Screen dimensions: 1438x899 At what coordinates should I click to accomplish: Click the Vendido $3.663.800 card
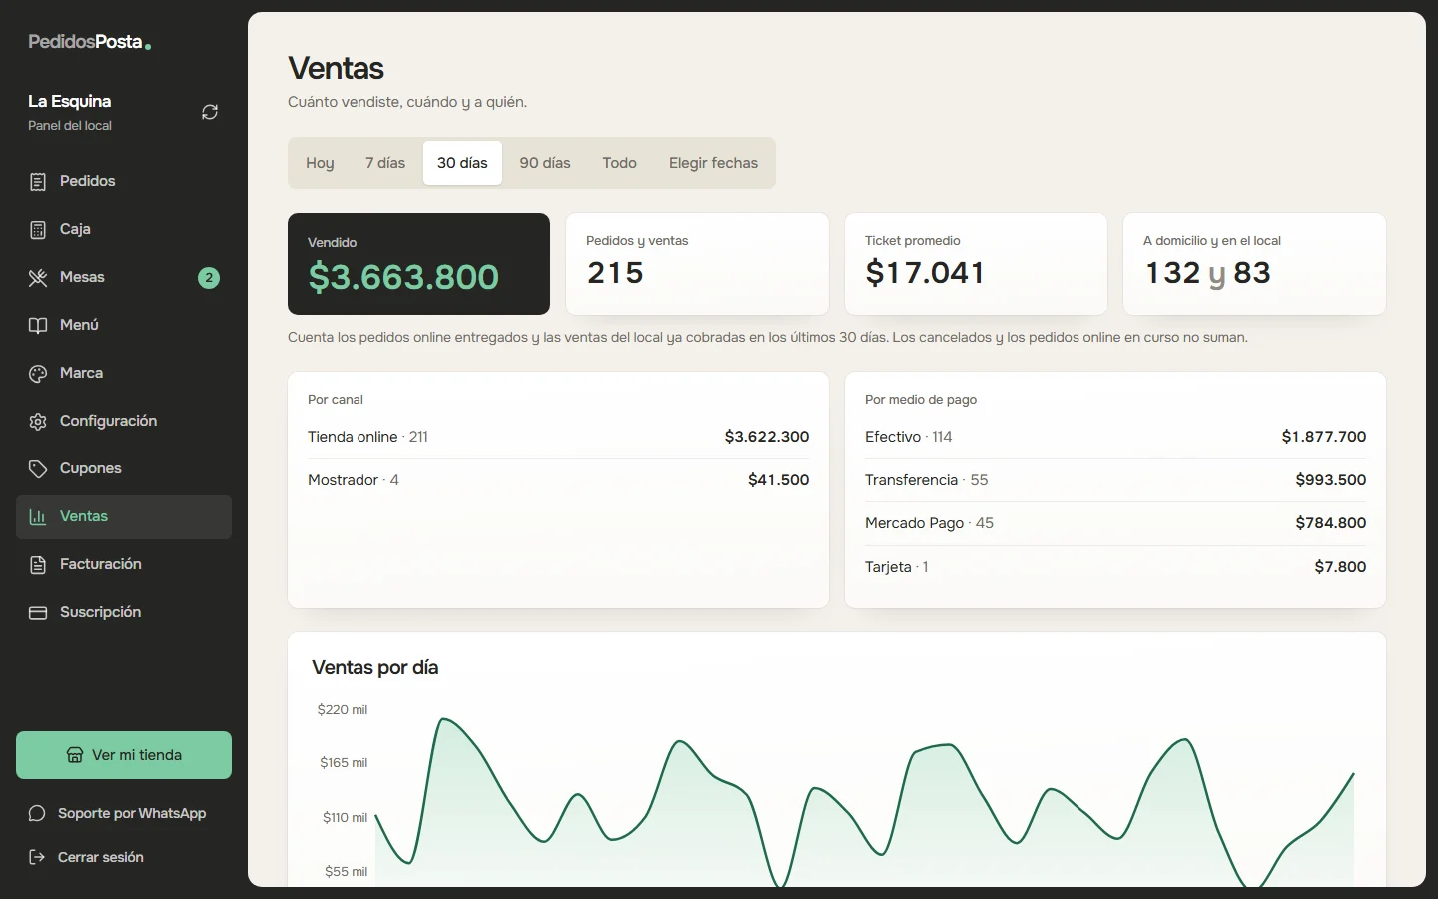[418, 264]
